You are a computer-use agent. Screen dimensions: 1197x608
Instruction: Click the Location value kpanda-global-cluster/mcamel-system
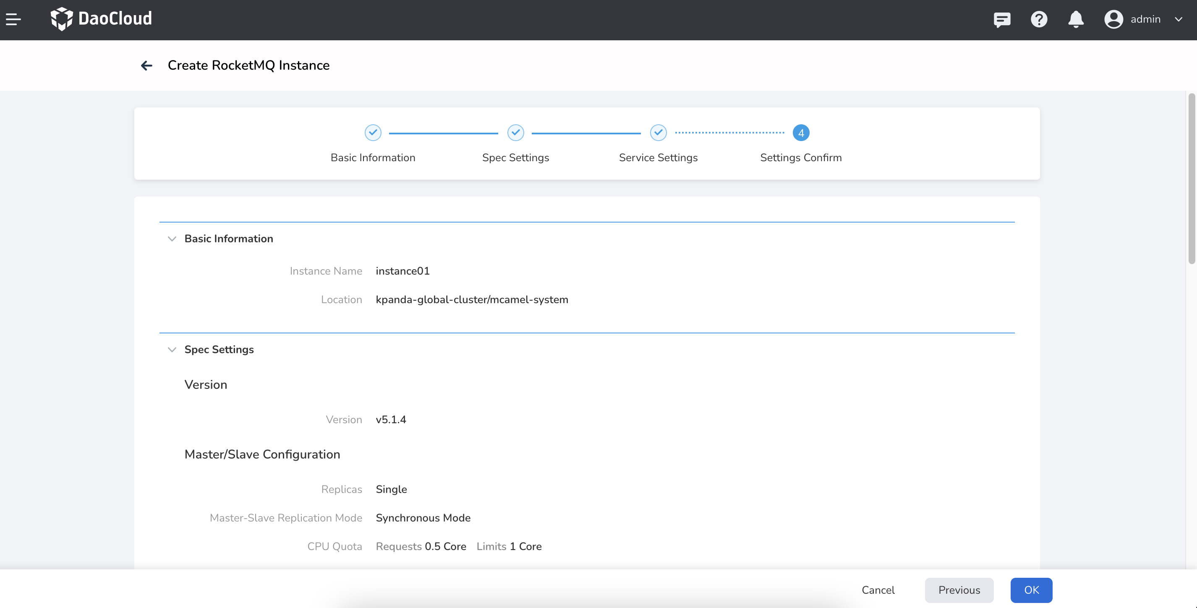tap(472, 299)
